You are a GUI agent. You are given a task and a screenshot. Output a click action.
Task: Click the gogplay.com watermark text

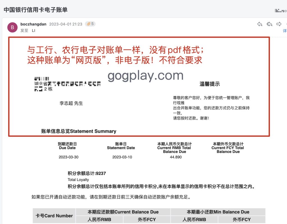[x=145, y=76]
